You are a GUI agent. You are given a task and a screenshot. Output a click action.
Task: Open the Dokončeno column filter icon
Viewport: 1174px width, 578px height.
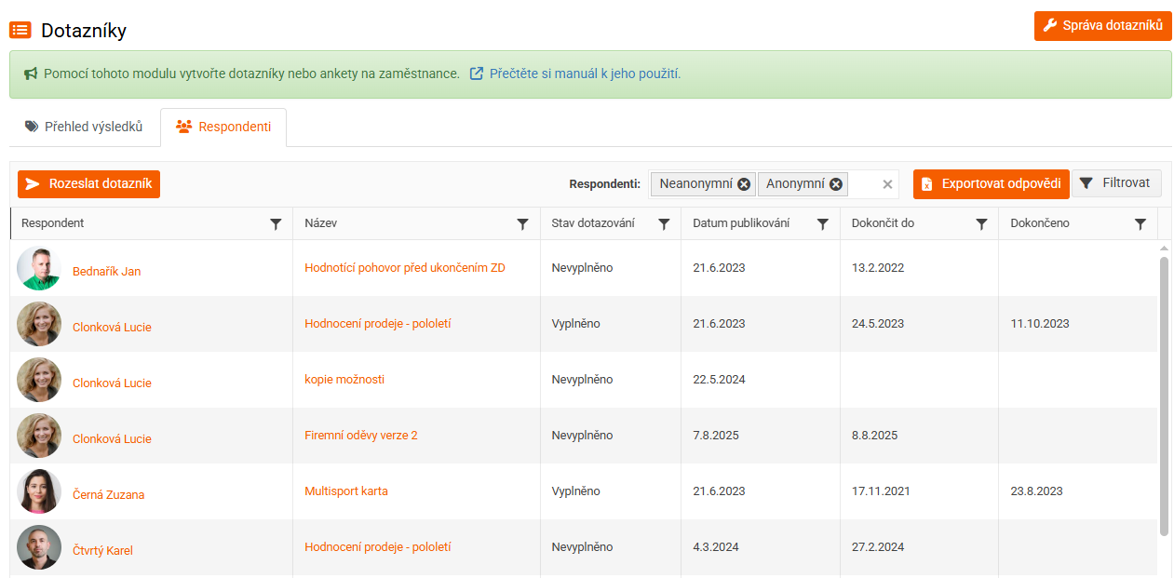(1140, 224)
